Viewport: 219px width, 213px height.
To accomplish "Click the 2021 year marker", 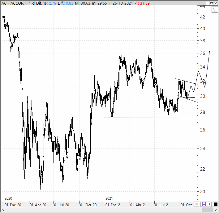I will point(109,198).
